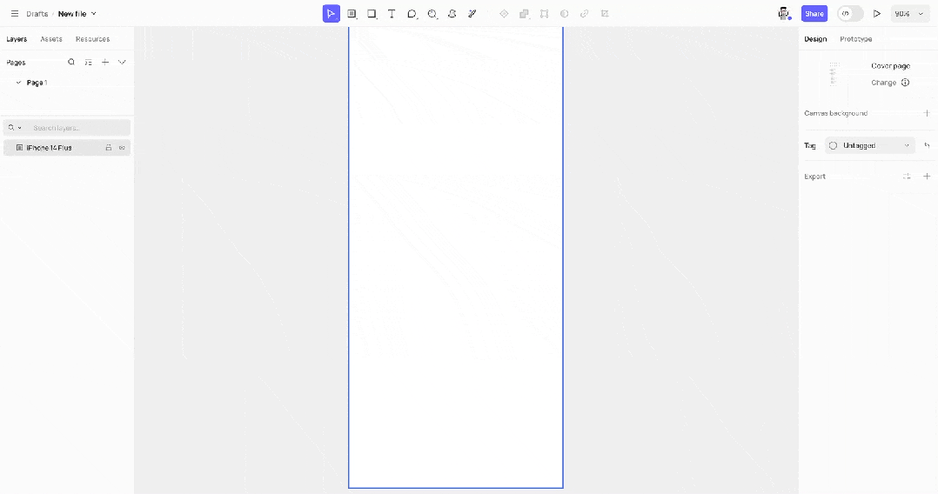Click the Share button
Viewport: 938px width, 494px height.
click(814, 14)
